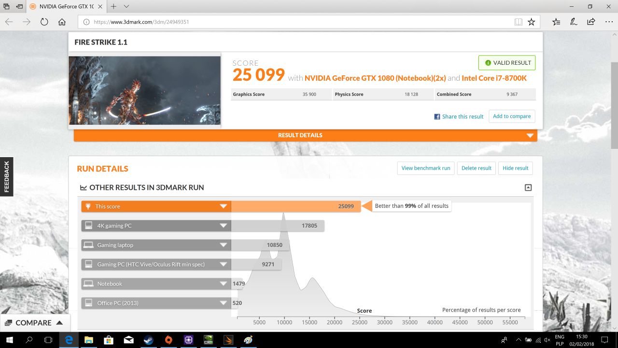Click the Combined Score value 9 367
This screenshot has width=618, height=348.
512,94
